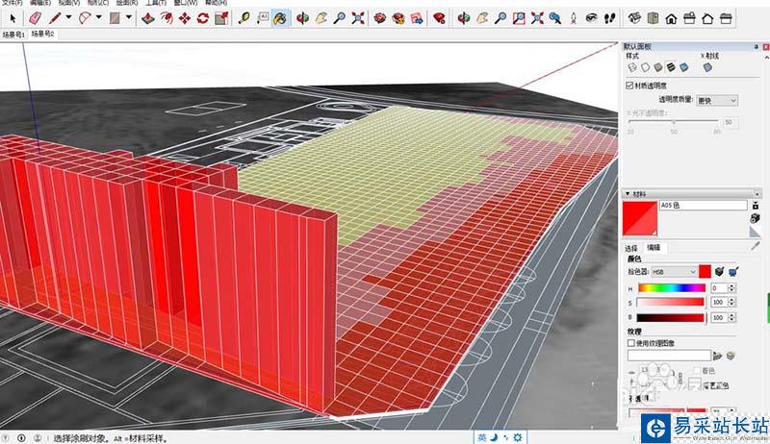Screen dimensions: 770x444
Task: Click the browse texture file icon
Action: coord(717,356)
